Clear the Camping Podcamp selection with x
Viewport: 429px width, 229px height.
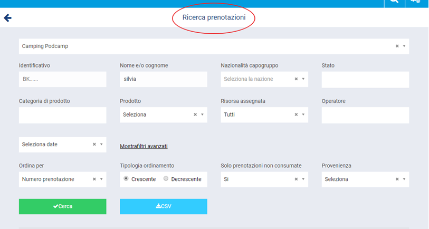point(397,46)
